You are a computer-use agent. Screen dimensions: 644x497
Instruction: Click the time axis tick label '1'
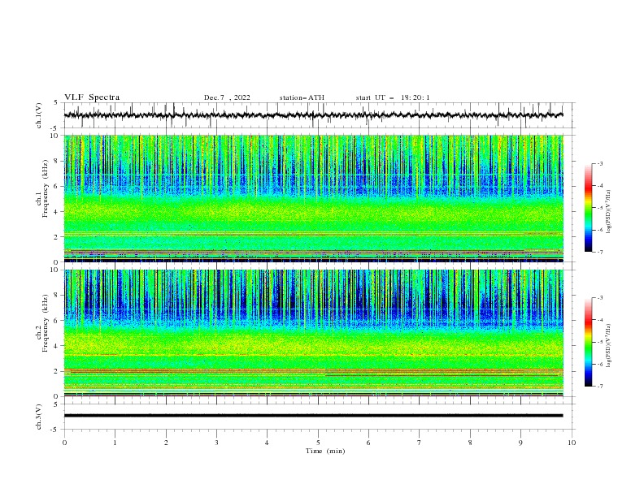(115, 443)
